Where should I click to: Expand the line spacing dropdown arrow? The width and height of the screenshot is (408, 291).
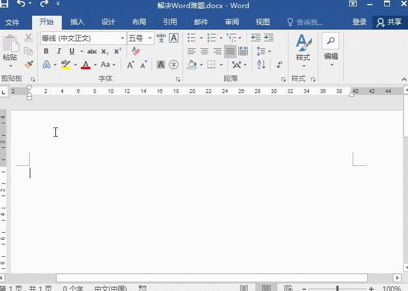269,51
